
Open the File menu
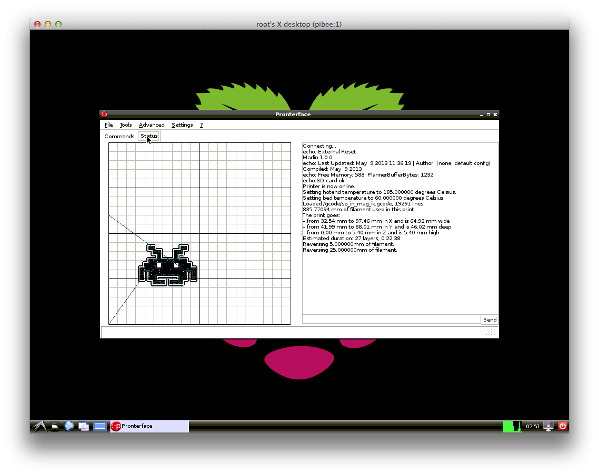tap(108, 125)
